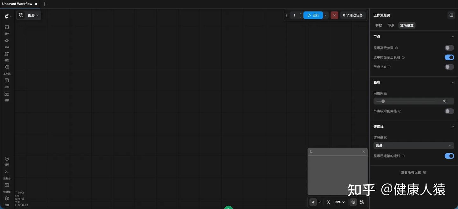Switch to the 参数 tab
Image resolution: width=458 pixels, height=209 pixels.
pos(378,25)
